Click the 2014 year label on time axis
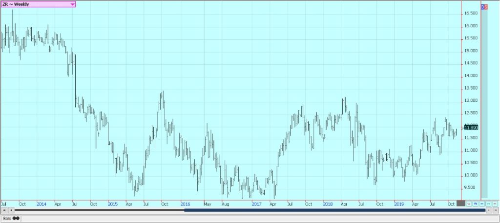This screenshot has height=223, width=500. click(x=41, y=204)
